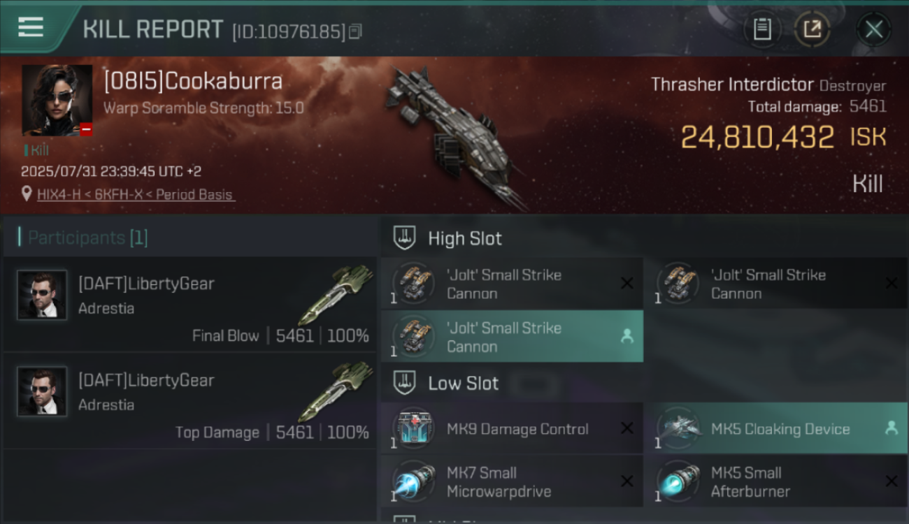Click the MK7 Small Microwarpdrive item
The width and height of the screenshot is (909, 524).
coord(512,481)
